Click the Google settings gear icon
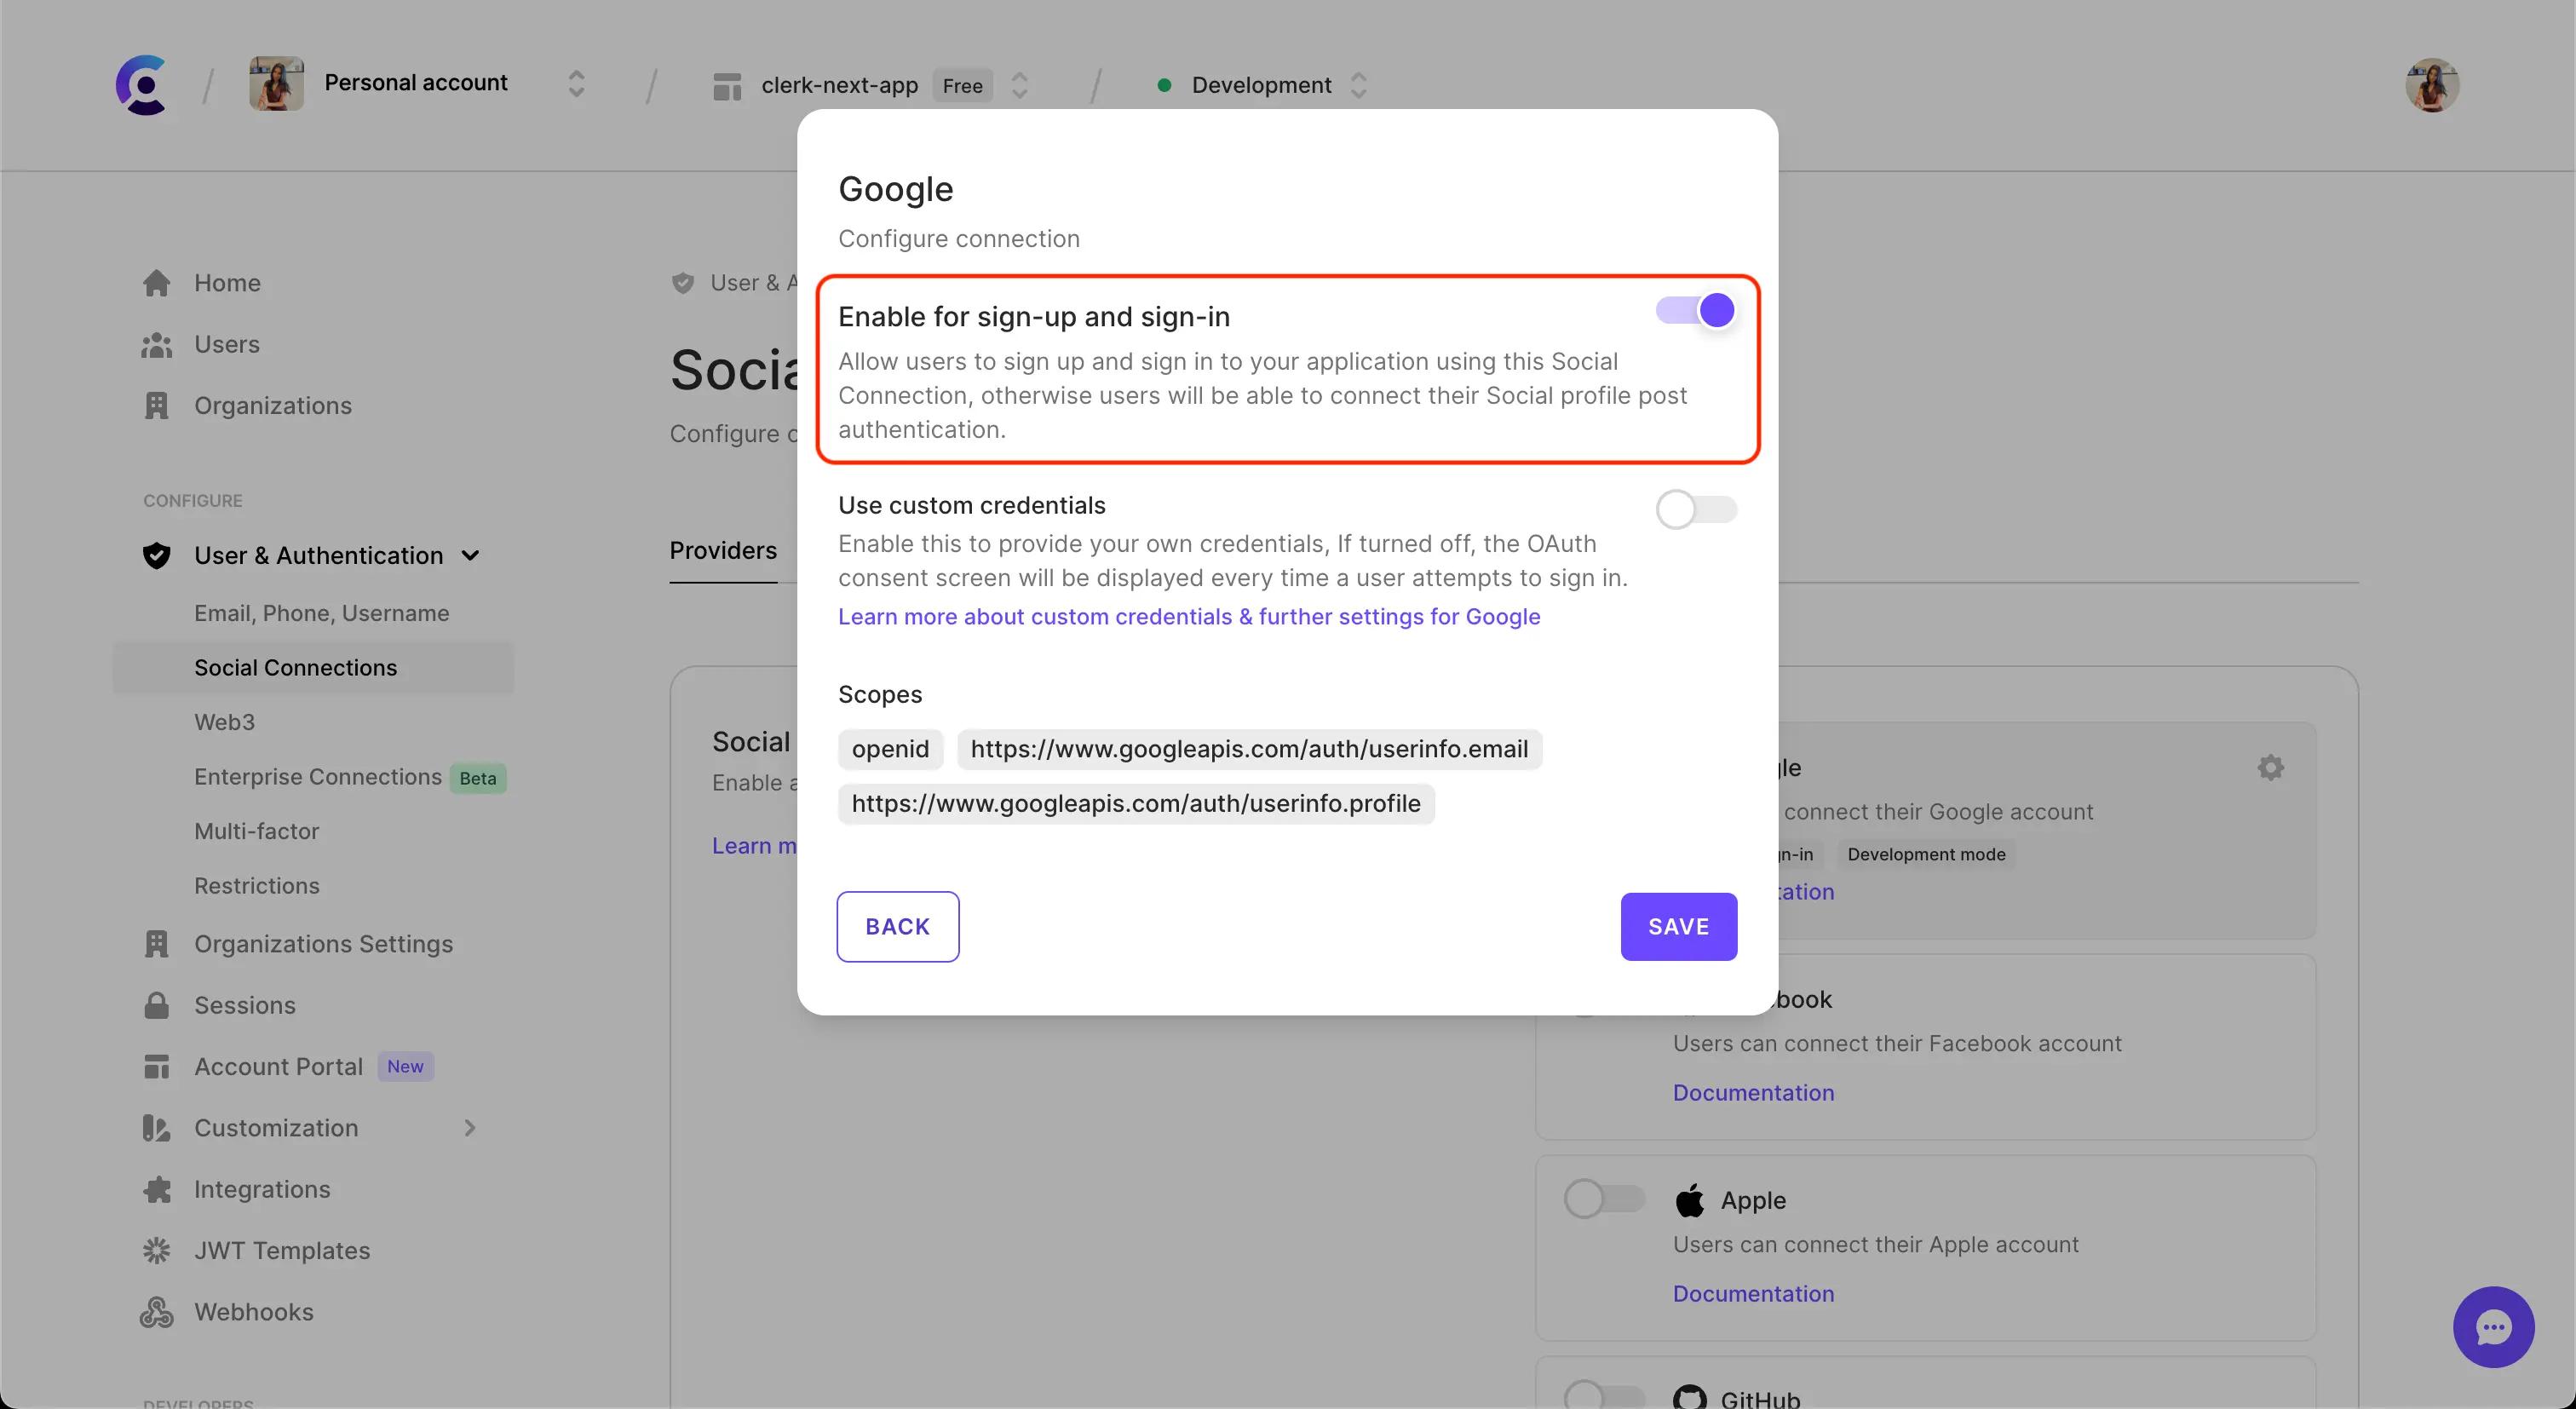 (2271, 767)
